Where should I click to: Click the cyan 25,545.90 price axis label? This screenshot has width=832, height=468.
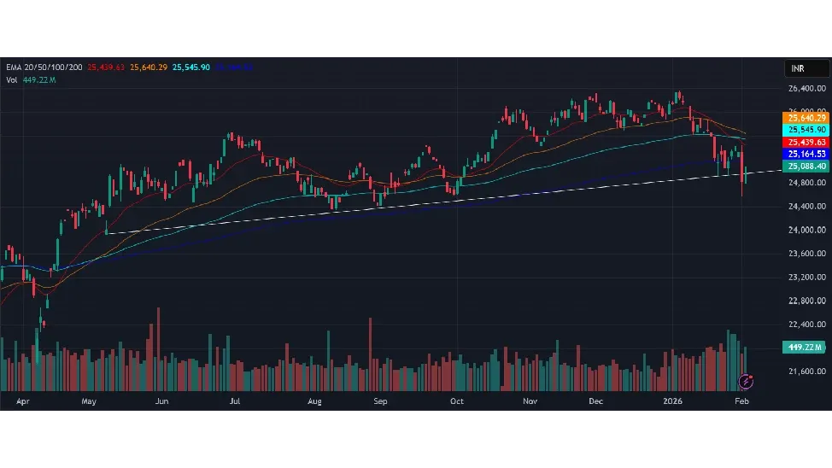pos(806,130)
